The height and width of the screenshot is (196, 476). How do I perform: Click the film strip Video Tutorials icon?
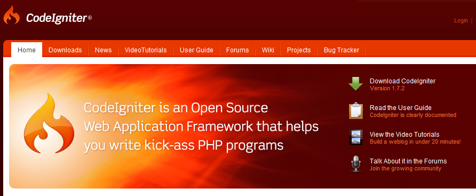[x=356, y=137]
